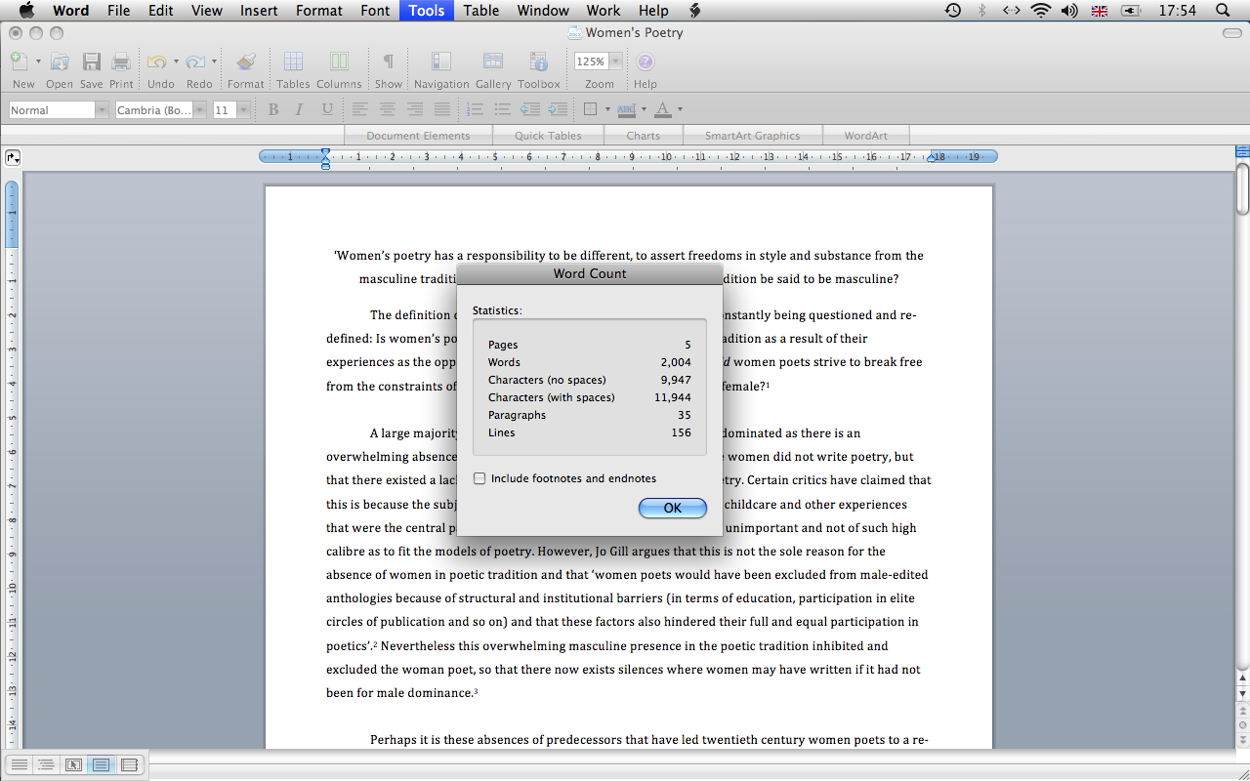Open the Quick Tables tab

(548, 136)
